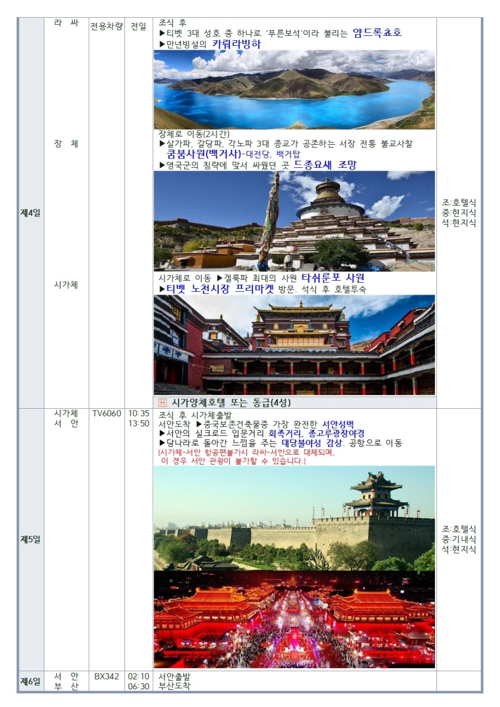Select the 중:기내식 meal entry
This screenshot has height=707, width=500.
point(459,539)
